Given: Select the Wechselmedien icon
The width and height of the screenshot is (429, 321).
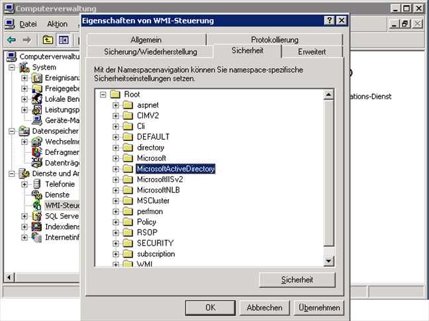Looking at the screenshot, I should [37, 142].
